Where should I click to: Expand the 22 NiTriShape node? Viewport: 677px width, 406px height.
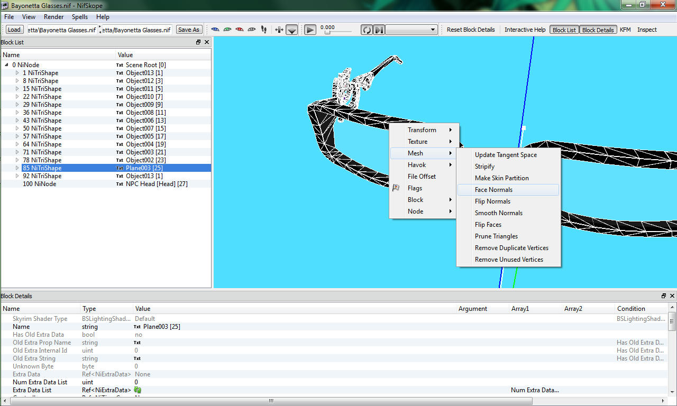(x=17, y=97)
